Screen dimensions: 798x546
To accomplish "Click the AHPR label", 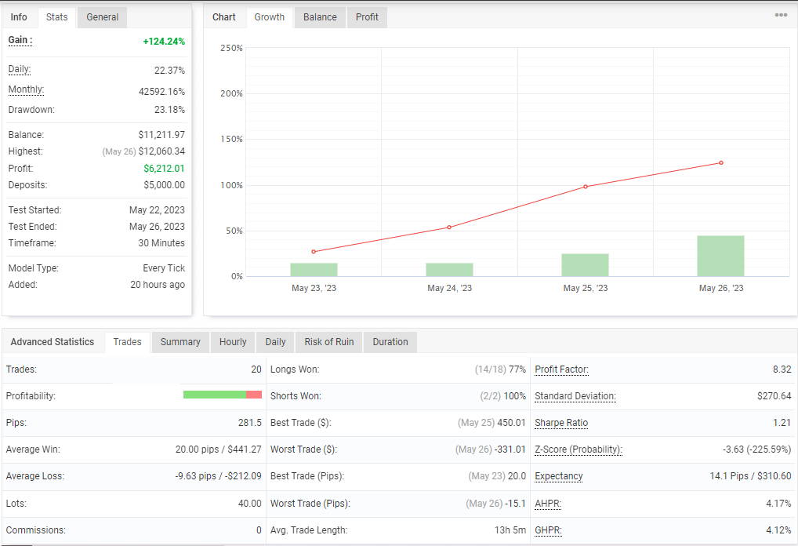I will [x=548, y=503].
